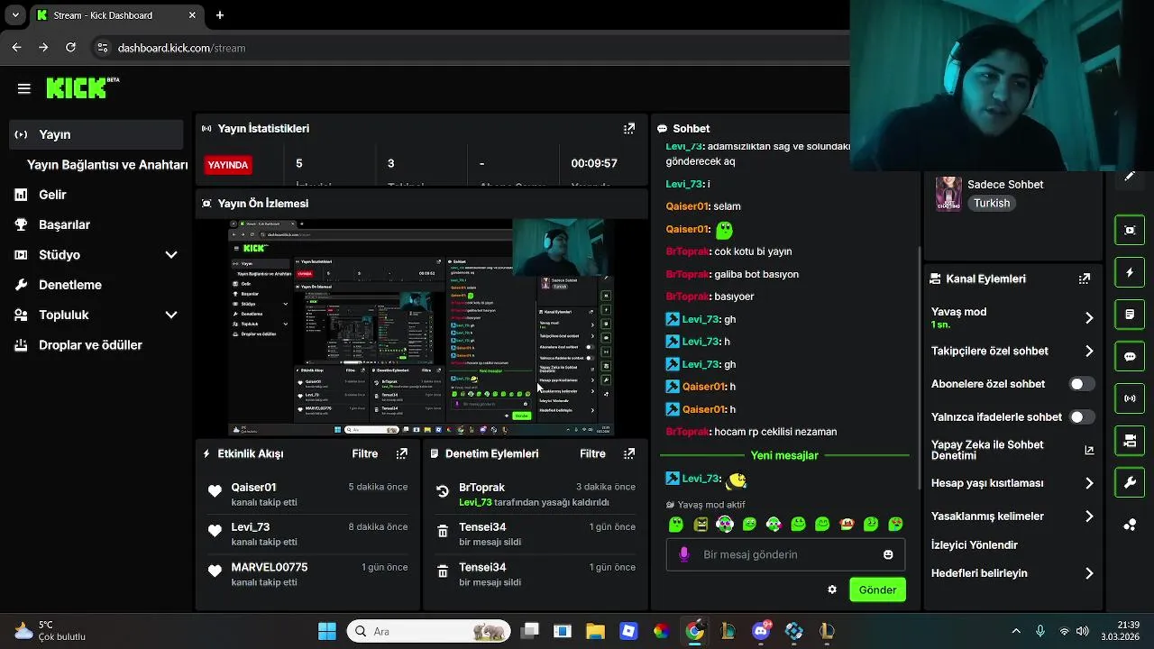Click İzleyici Yönlendir option
Image resolution: width=1154 pixels, height=649 pixels.
(975, 545)
